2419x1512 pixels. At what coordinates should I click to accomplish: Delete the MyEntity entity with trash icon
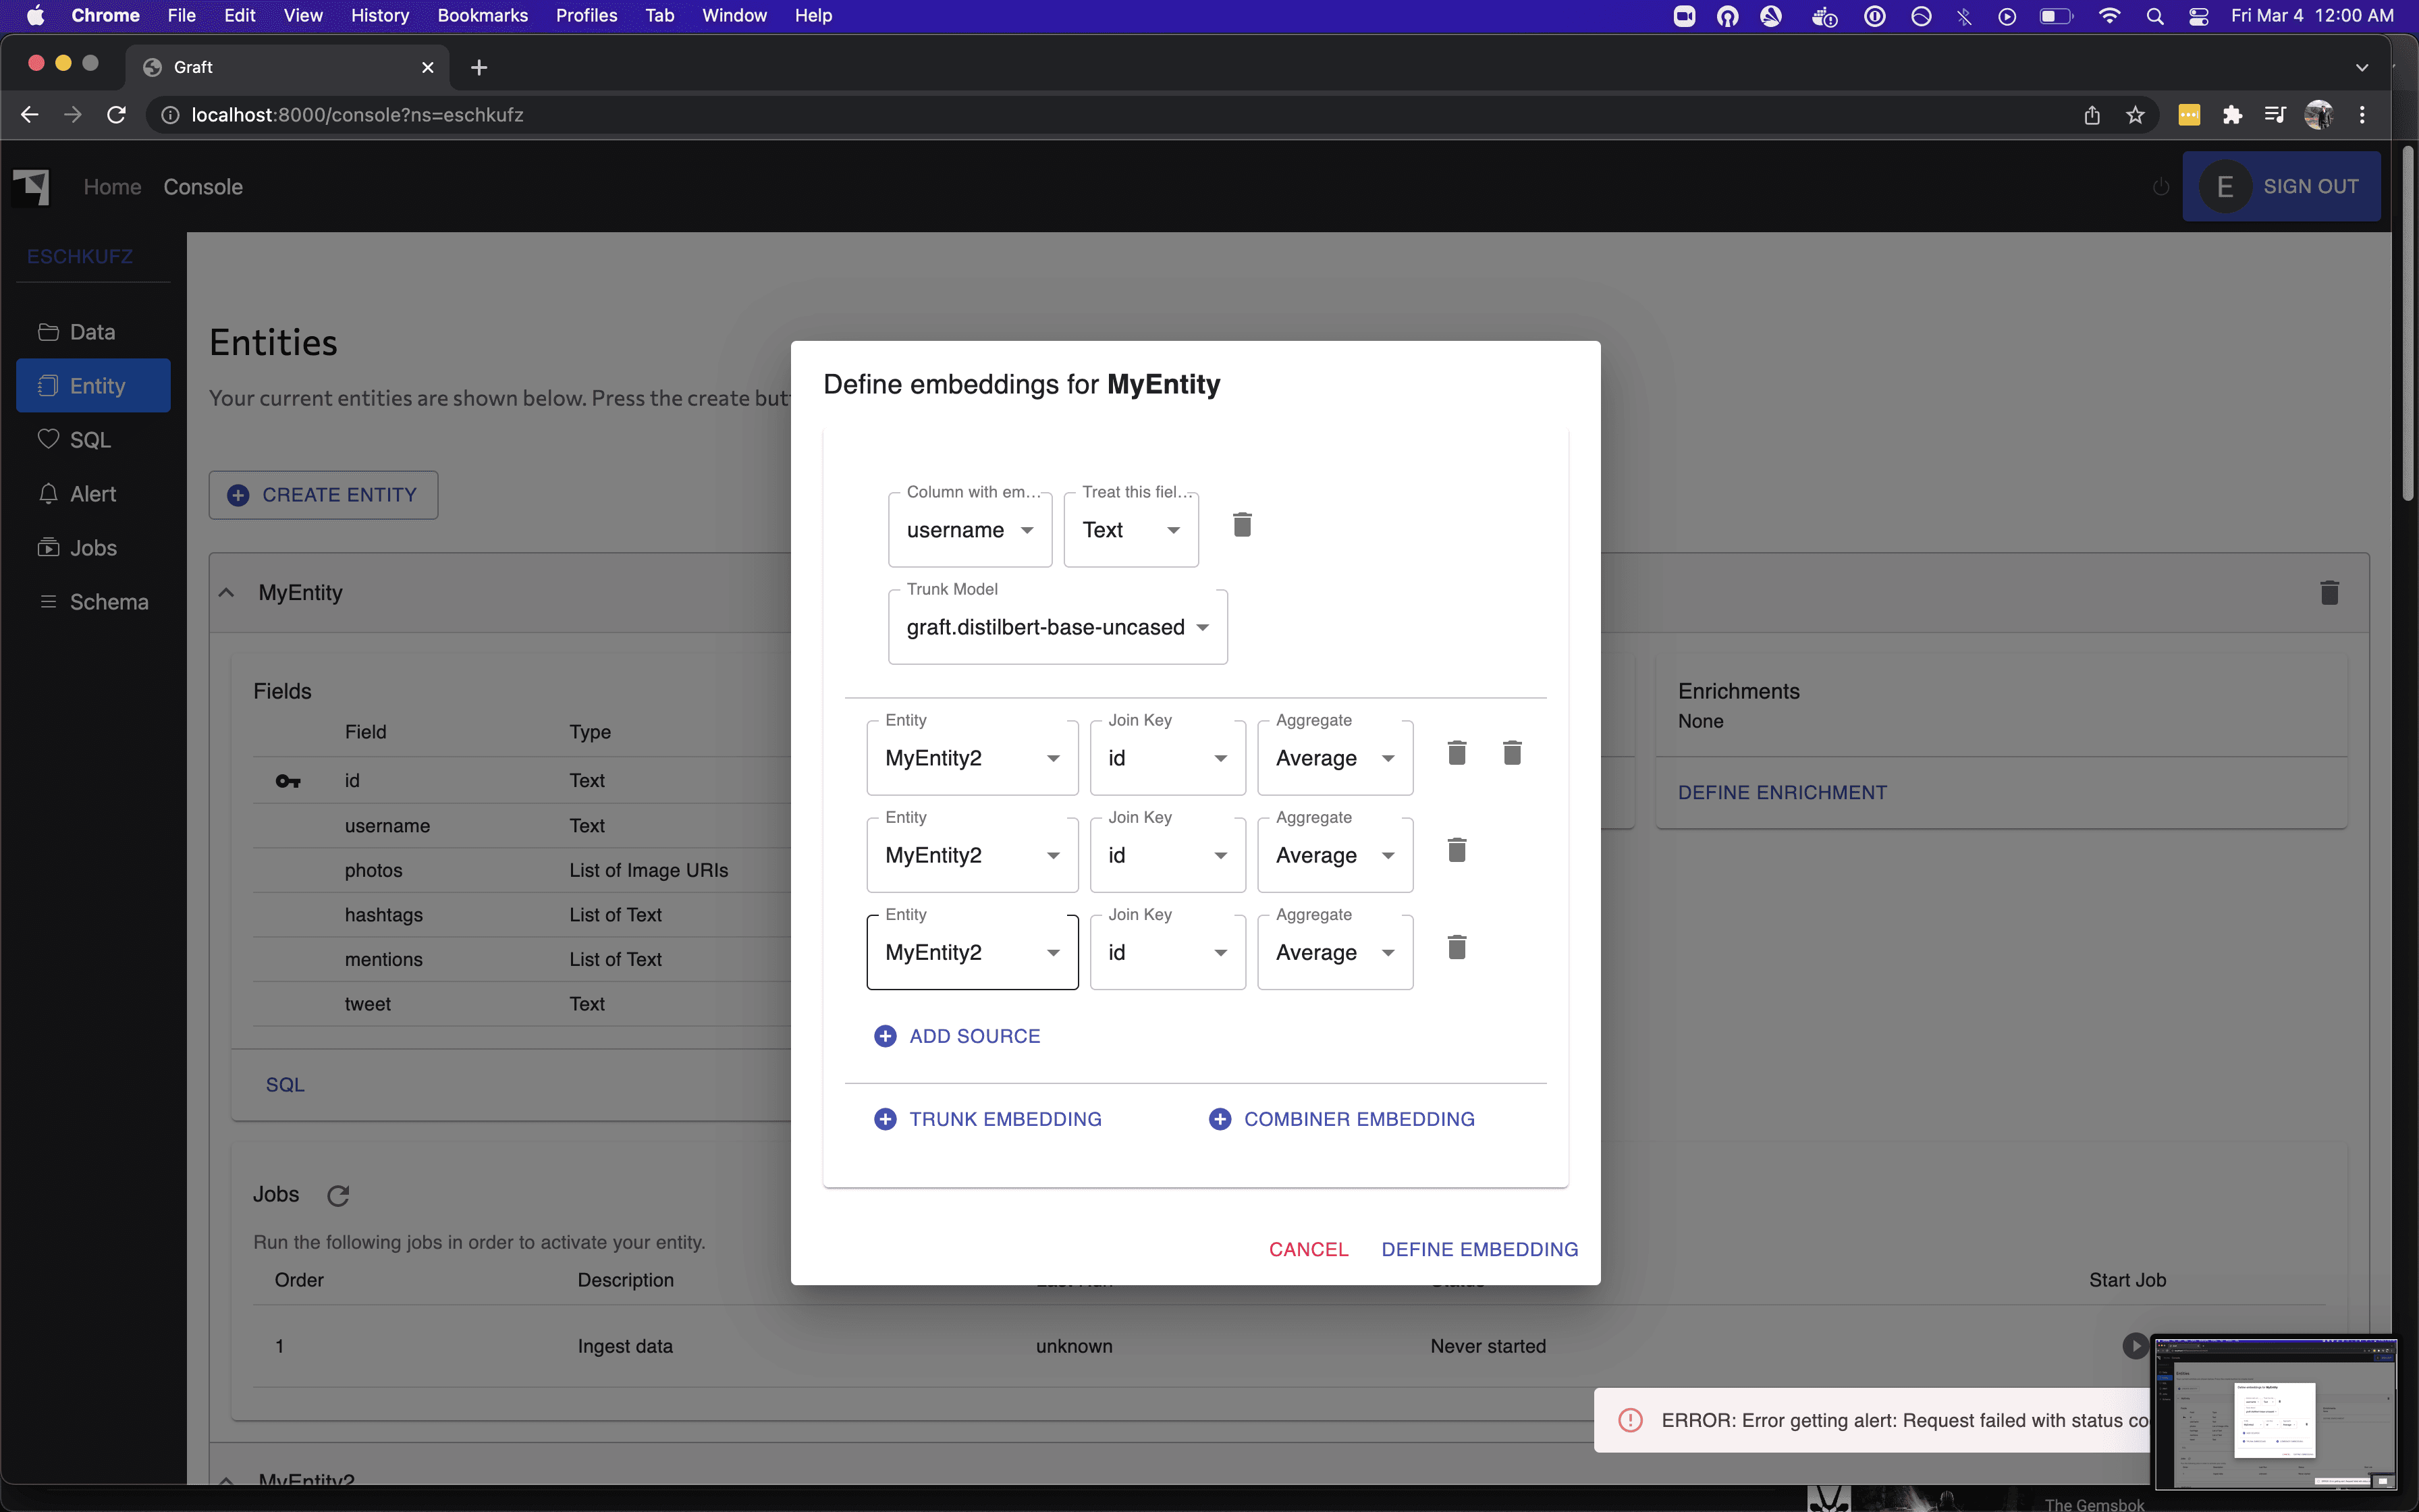[2329, 593]
